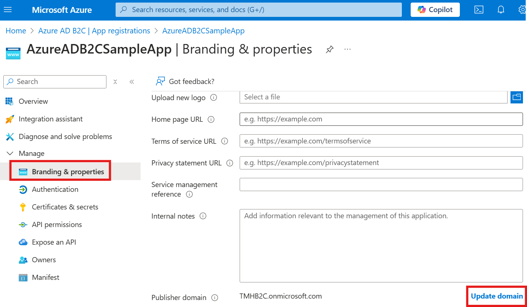Open Copilot from the top bar

click(435, 10)
